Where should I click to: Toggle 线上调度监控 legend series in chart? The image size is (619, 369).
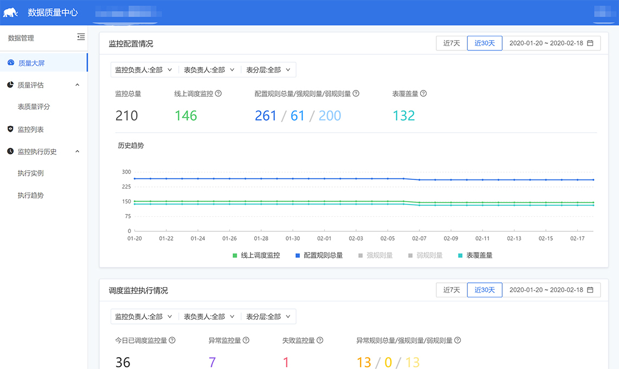tap(256, 255)
